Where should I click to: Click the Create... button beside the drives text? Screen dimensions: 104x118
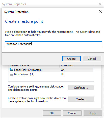(x=81, y=99)
